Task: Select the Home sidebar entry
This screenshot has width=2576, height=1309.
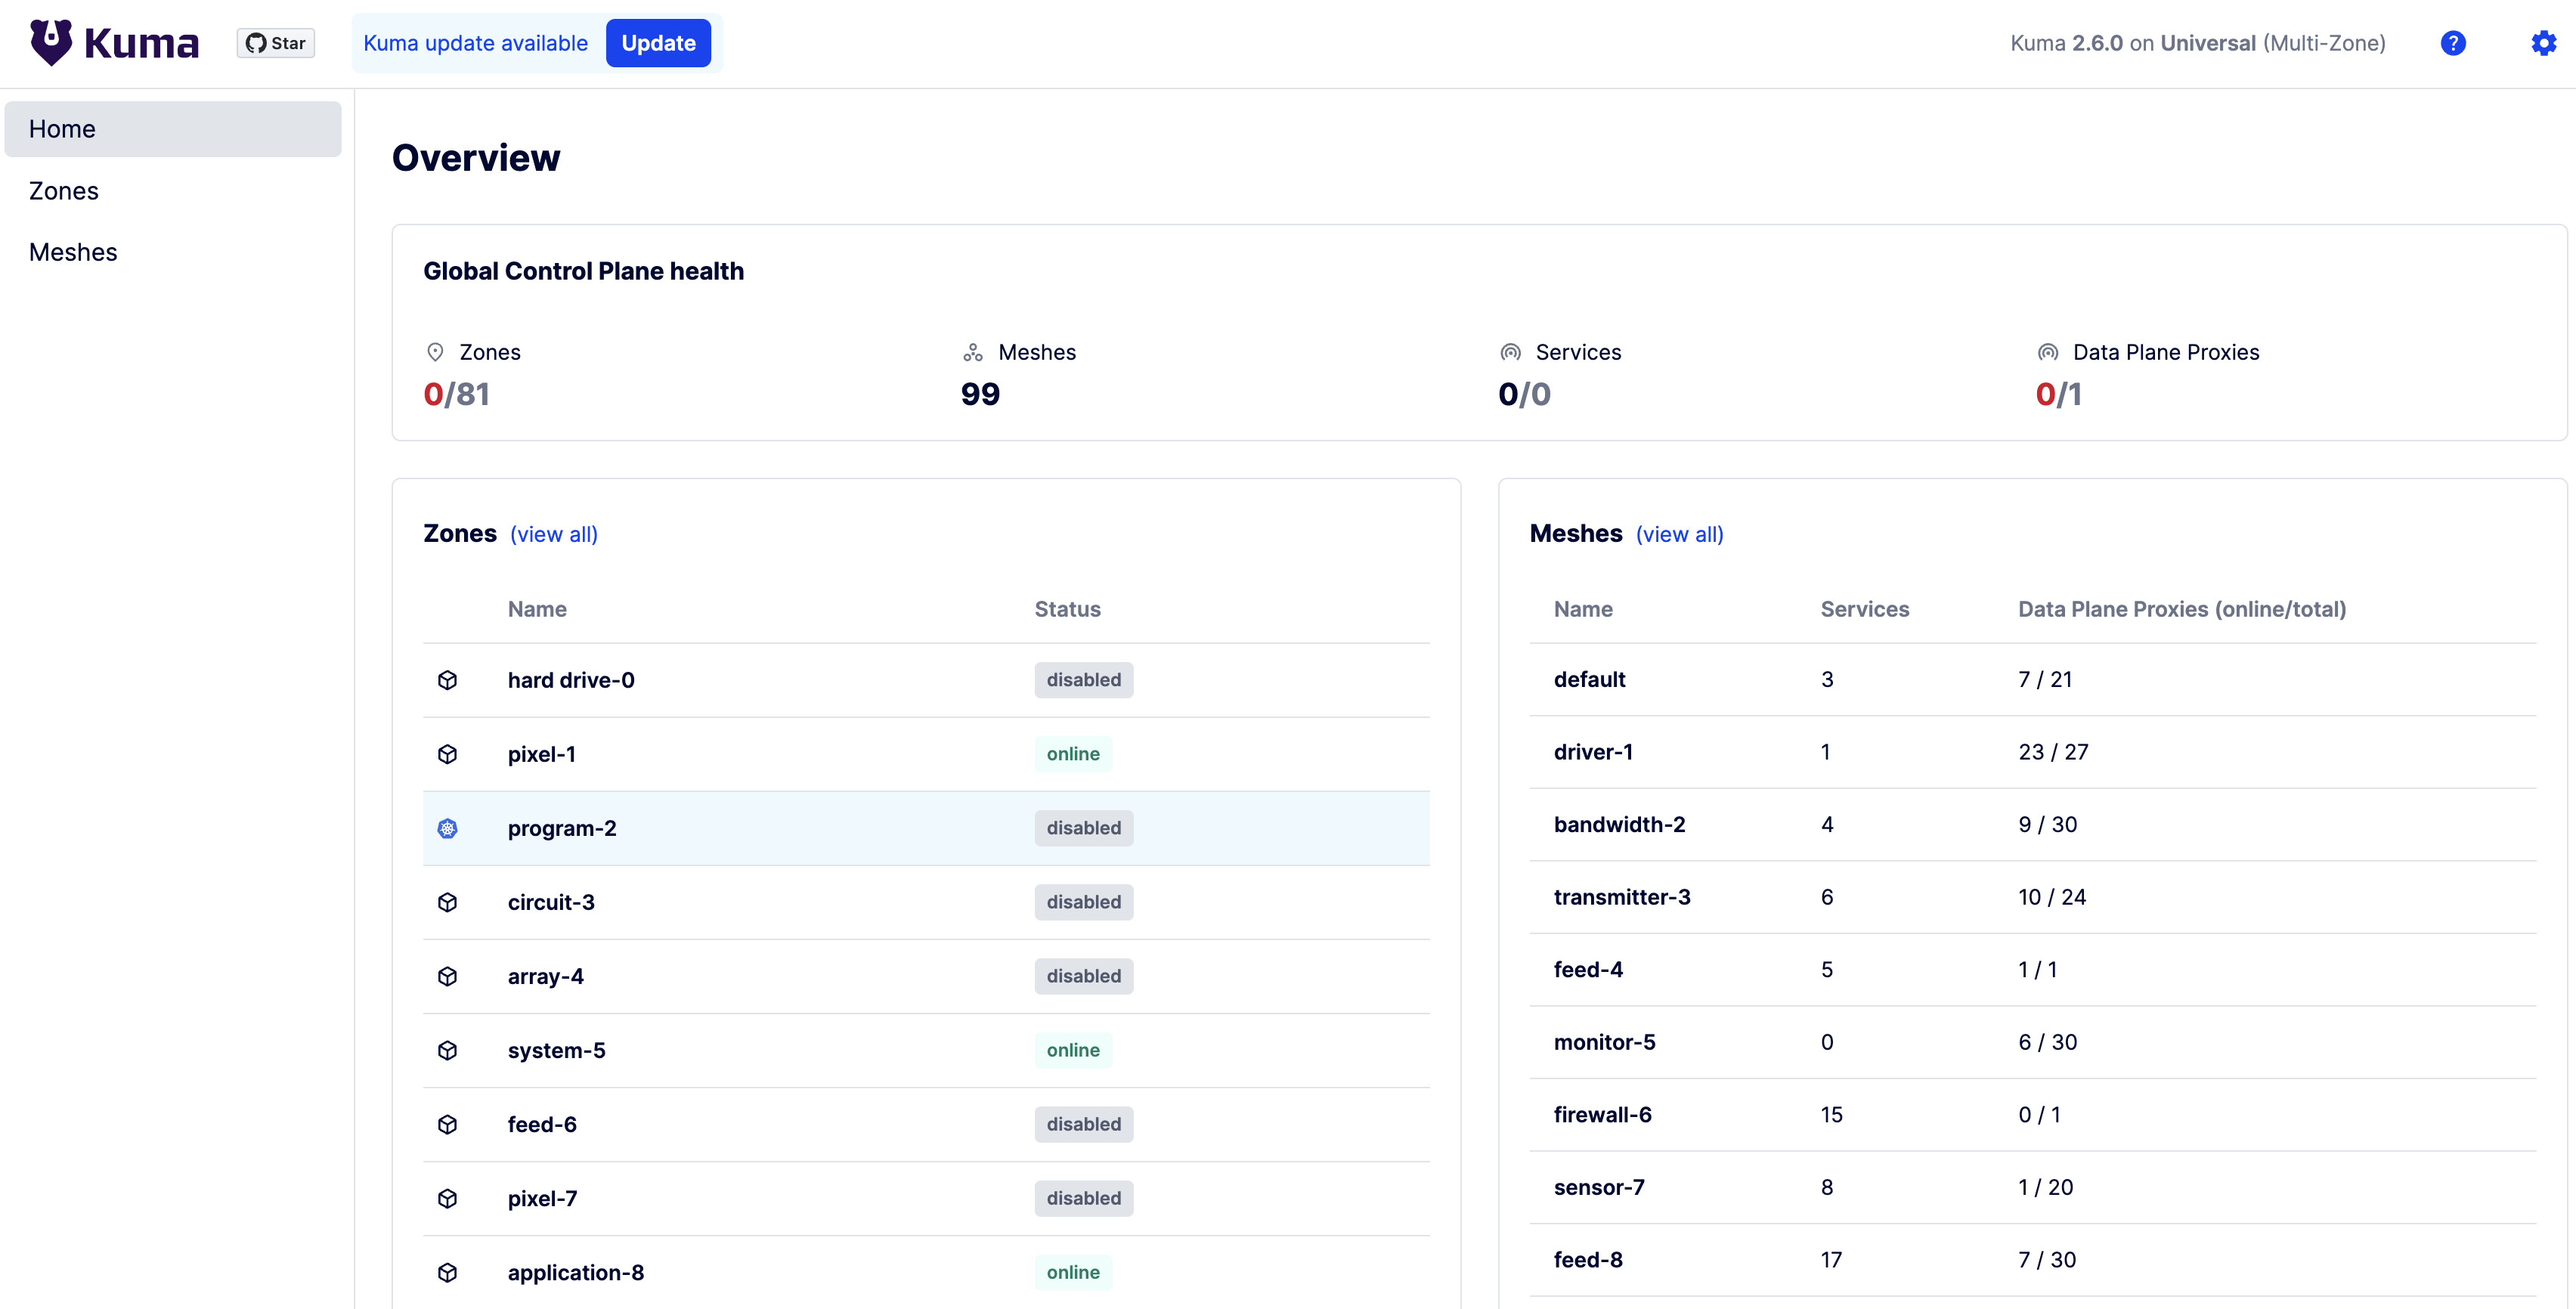Action: pos(62,128)
